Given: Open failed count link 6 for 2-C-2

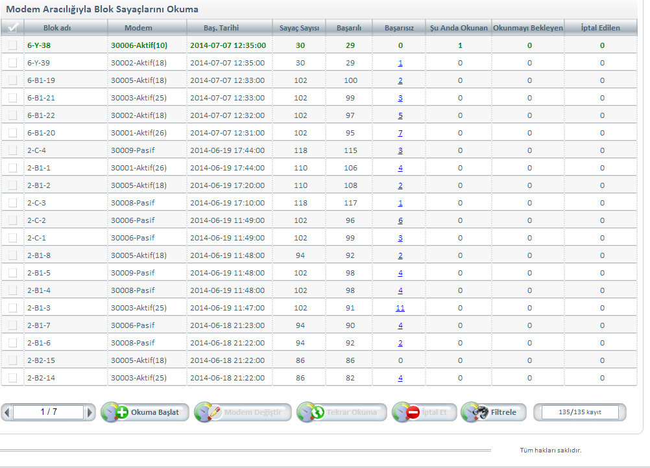Looking at the screenshot, I should coord(400,220).
